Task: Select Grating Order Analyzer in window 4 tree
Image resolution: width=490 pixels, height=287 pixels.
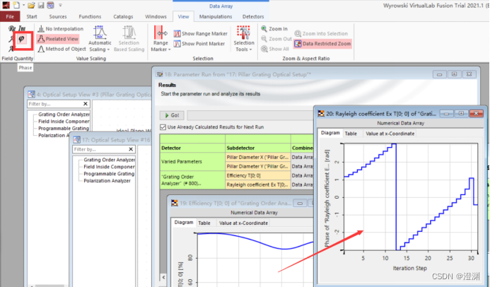Action: [x=64, y=115]
